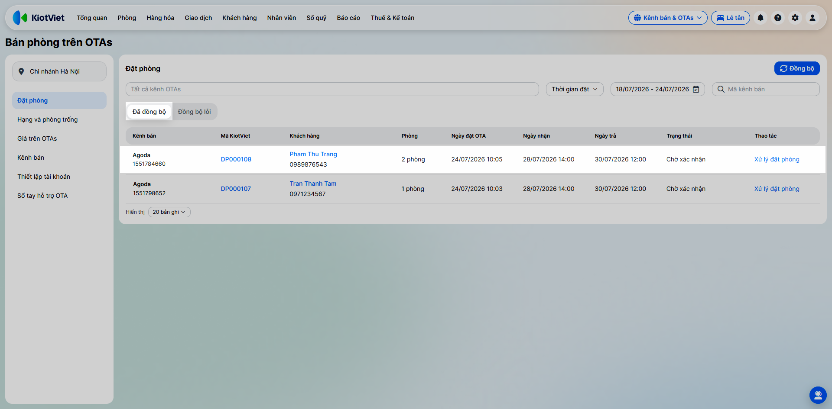Open the user account icon

[x=812, y=18]
